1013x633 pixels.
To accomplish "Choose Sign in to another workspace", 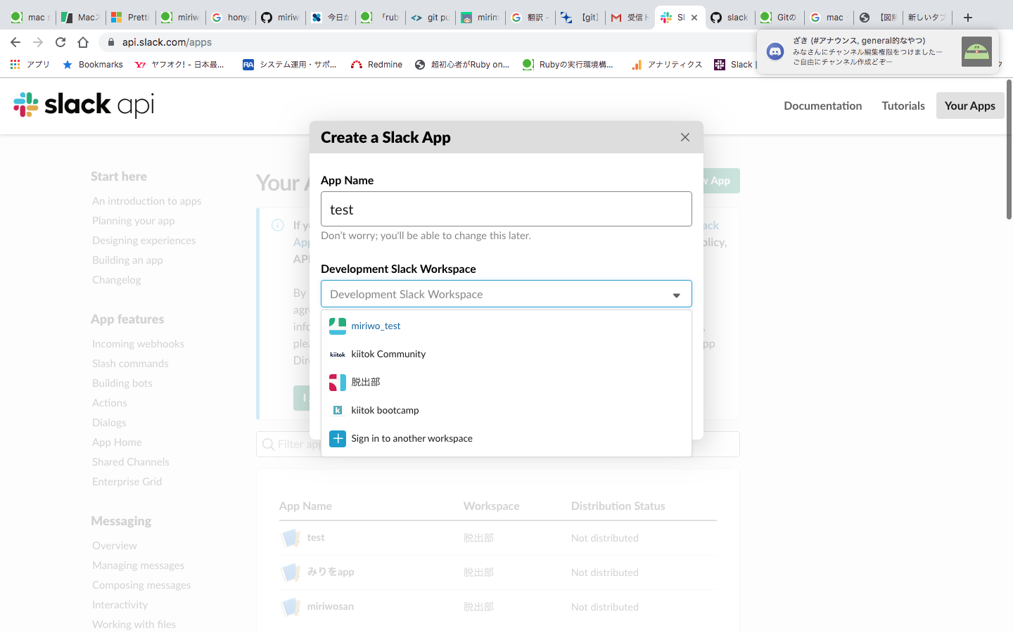I will click(x=507, y=438).
